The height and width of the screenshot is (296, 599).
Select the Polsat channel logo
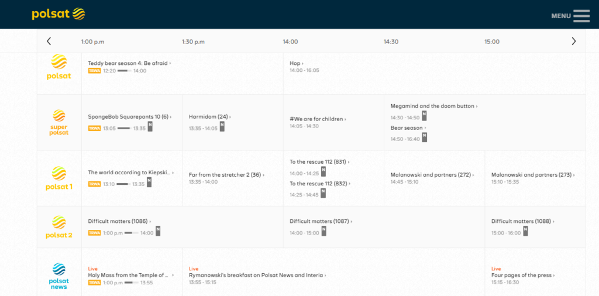[59, 67]
